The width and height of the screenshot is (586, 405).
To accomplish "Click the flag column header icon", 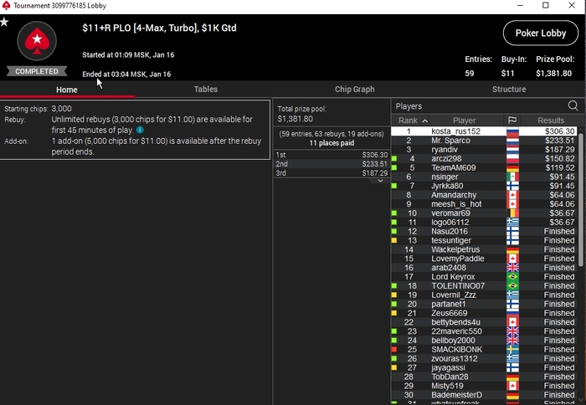I will point(512,120).
